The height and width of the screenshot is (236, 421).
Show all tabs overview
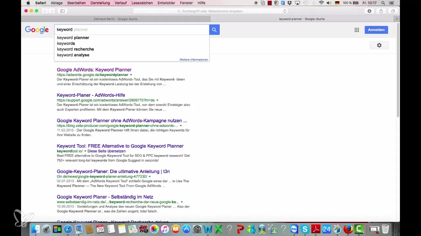[x=393, y=11]
